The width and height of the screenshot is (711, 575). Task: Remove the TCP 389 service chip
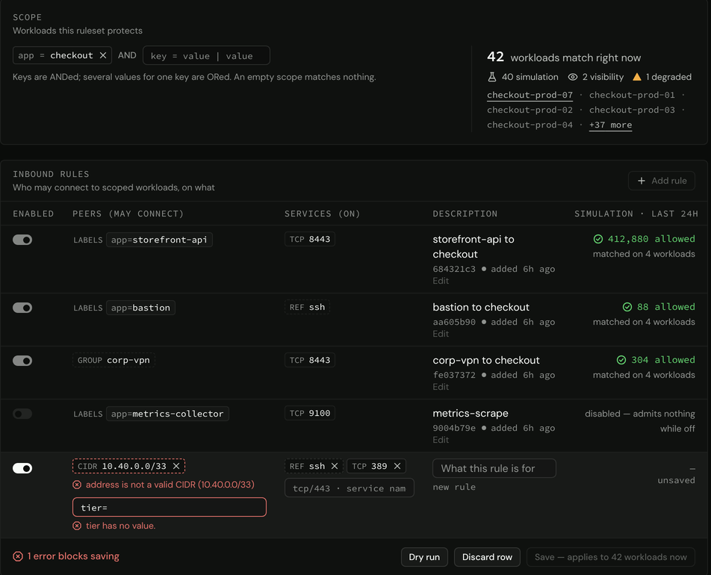click(x=397, y=466)
